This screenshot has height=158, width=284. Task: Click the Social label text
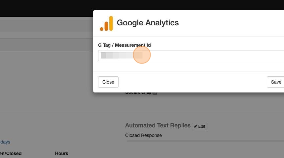pyautogui.click(x=132, y=93)
